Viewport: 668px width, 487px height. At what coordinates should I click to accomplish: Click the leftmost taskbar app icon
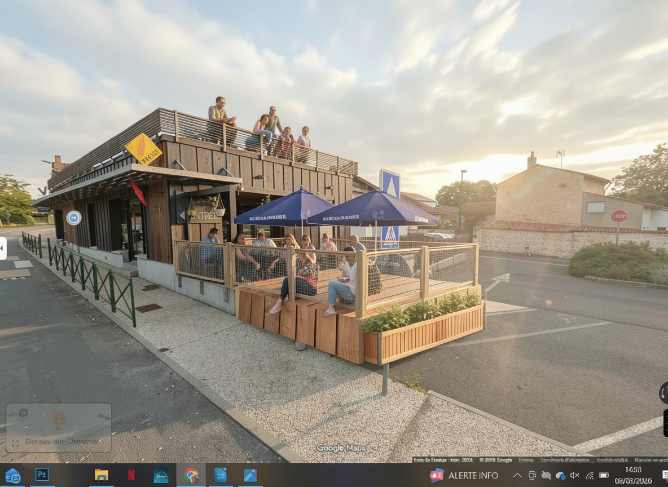coord(12,475)
